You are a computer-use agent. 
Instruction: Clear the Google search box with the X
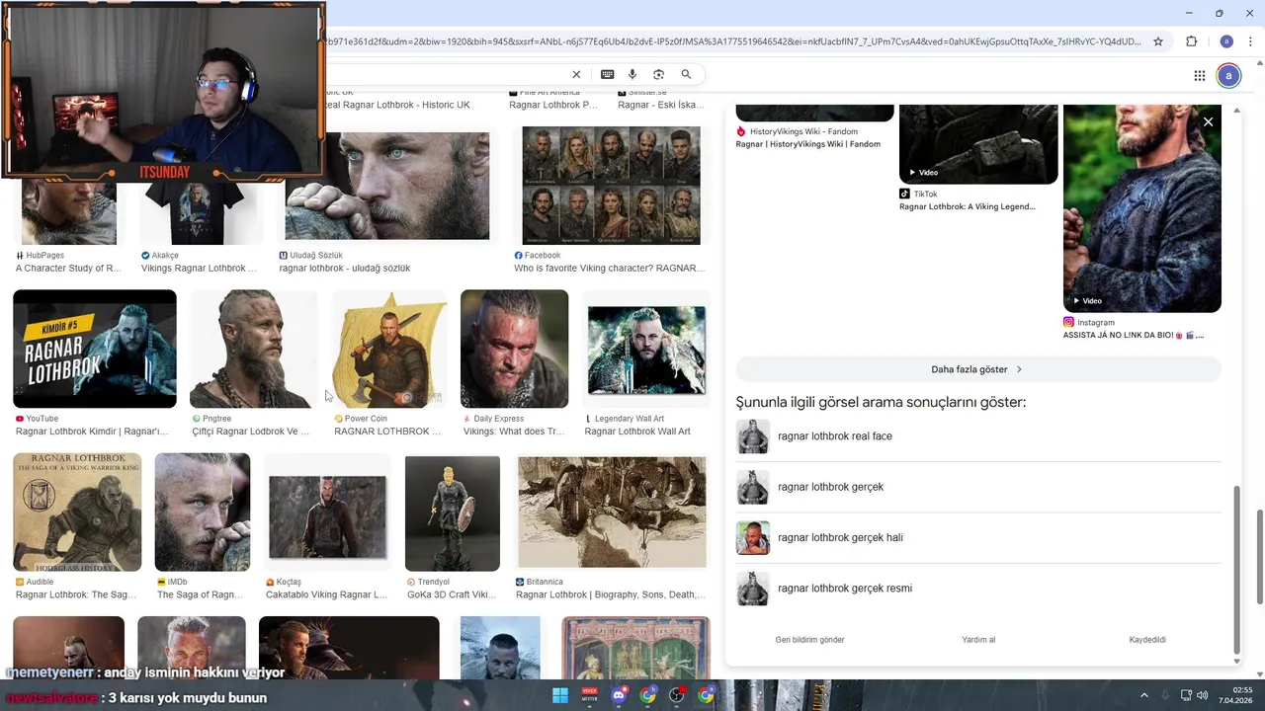pyautogui.click(x=576, y=74)
